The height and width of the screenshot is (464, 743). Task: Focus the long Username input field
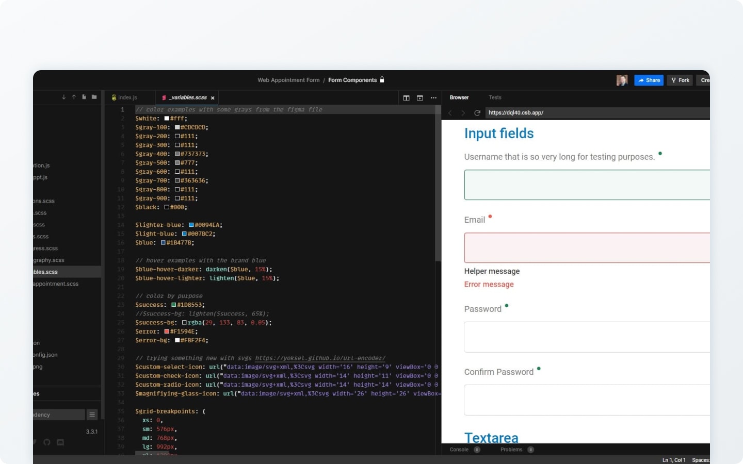[x=587, y=185]
